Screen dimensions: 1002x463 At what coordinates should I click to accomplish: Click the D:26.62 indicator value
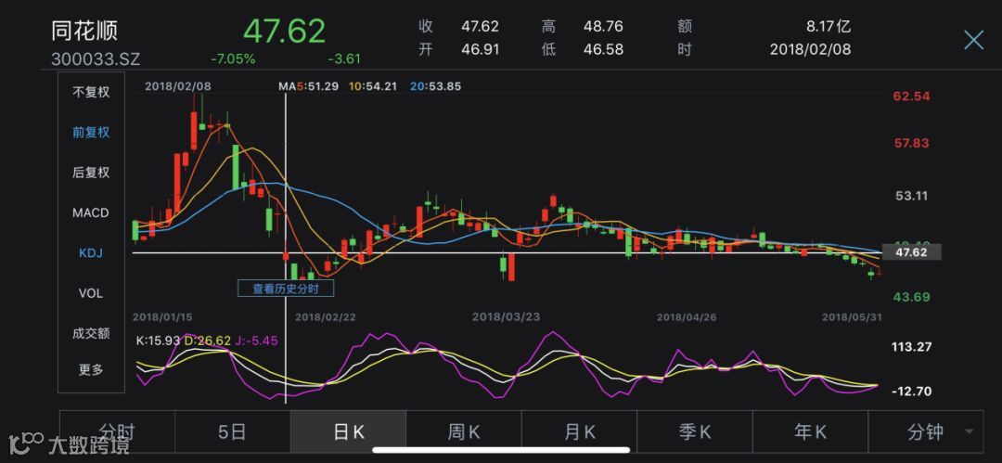[x=208, y=341]
